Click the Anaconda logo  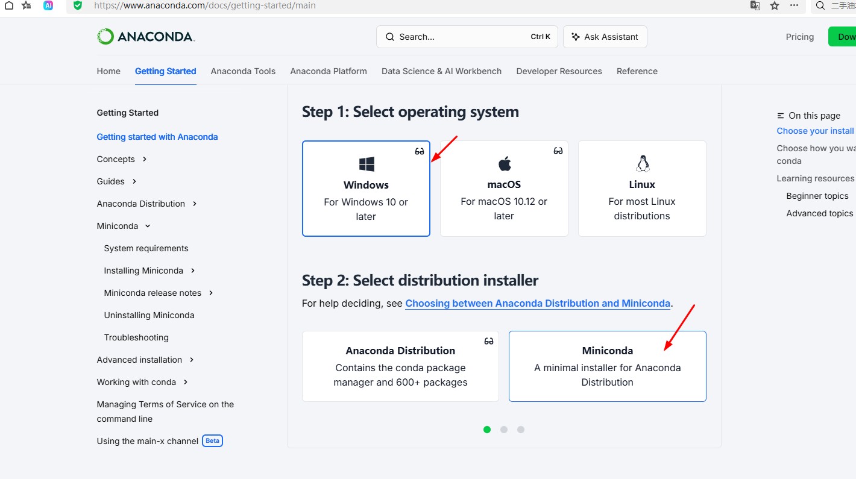146,37
